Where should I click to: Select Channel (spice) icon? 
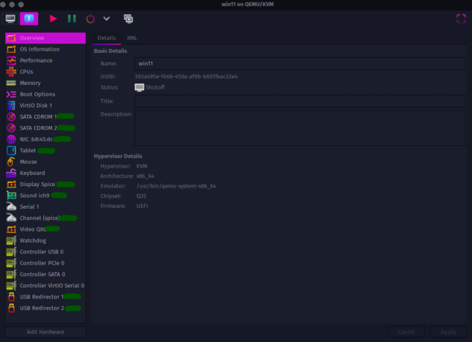pos(11,218)
